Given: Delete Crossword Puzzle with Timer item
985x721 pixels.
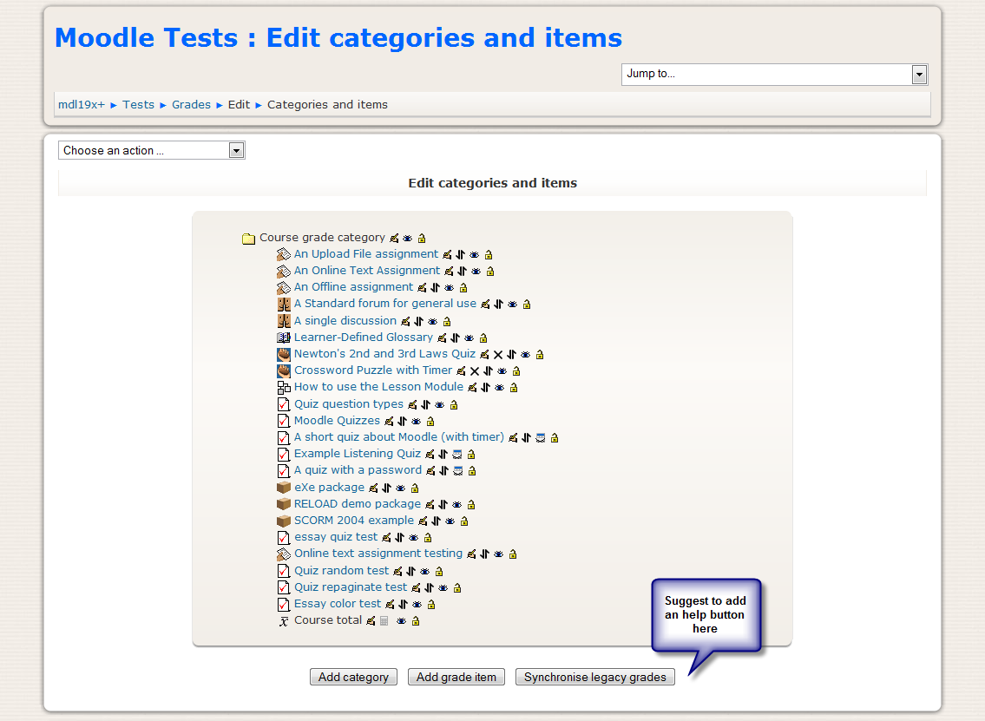Looking at the screenshot, I should coord(475,371).
